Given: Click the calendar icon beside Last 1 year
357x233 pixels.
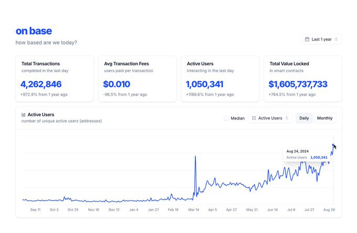Looking at the screenshot, I should coord(307,39).
